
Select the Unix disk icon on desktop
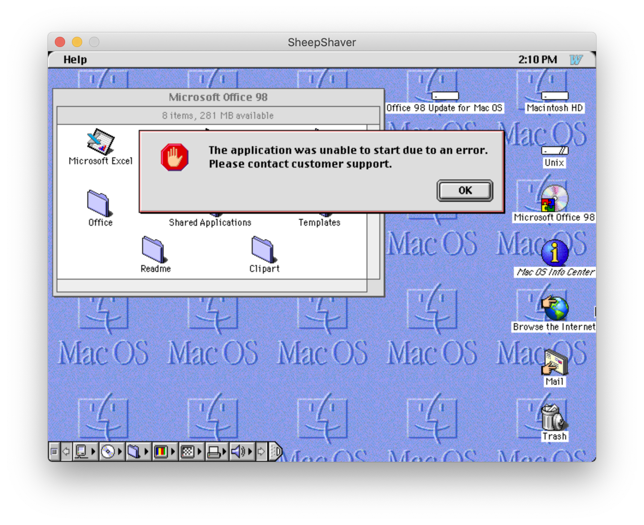(x=555, y=150)
